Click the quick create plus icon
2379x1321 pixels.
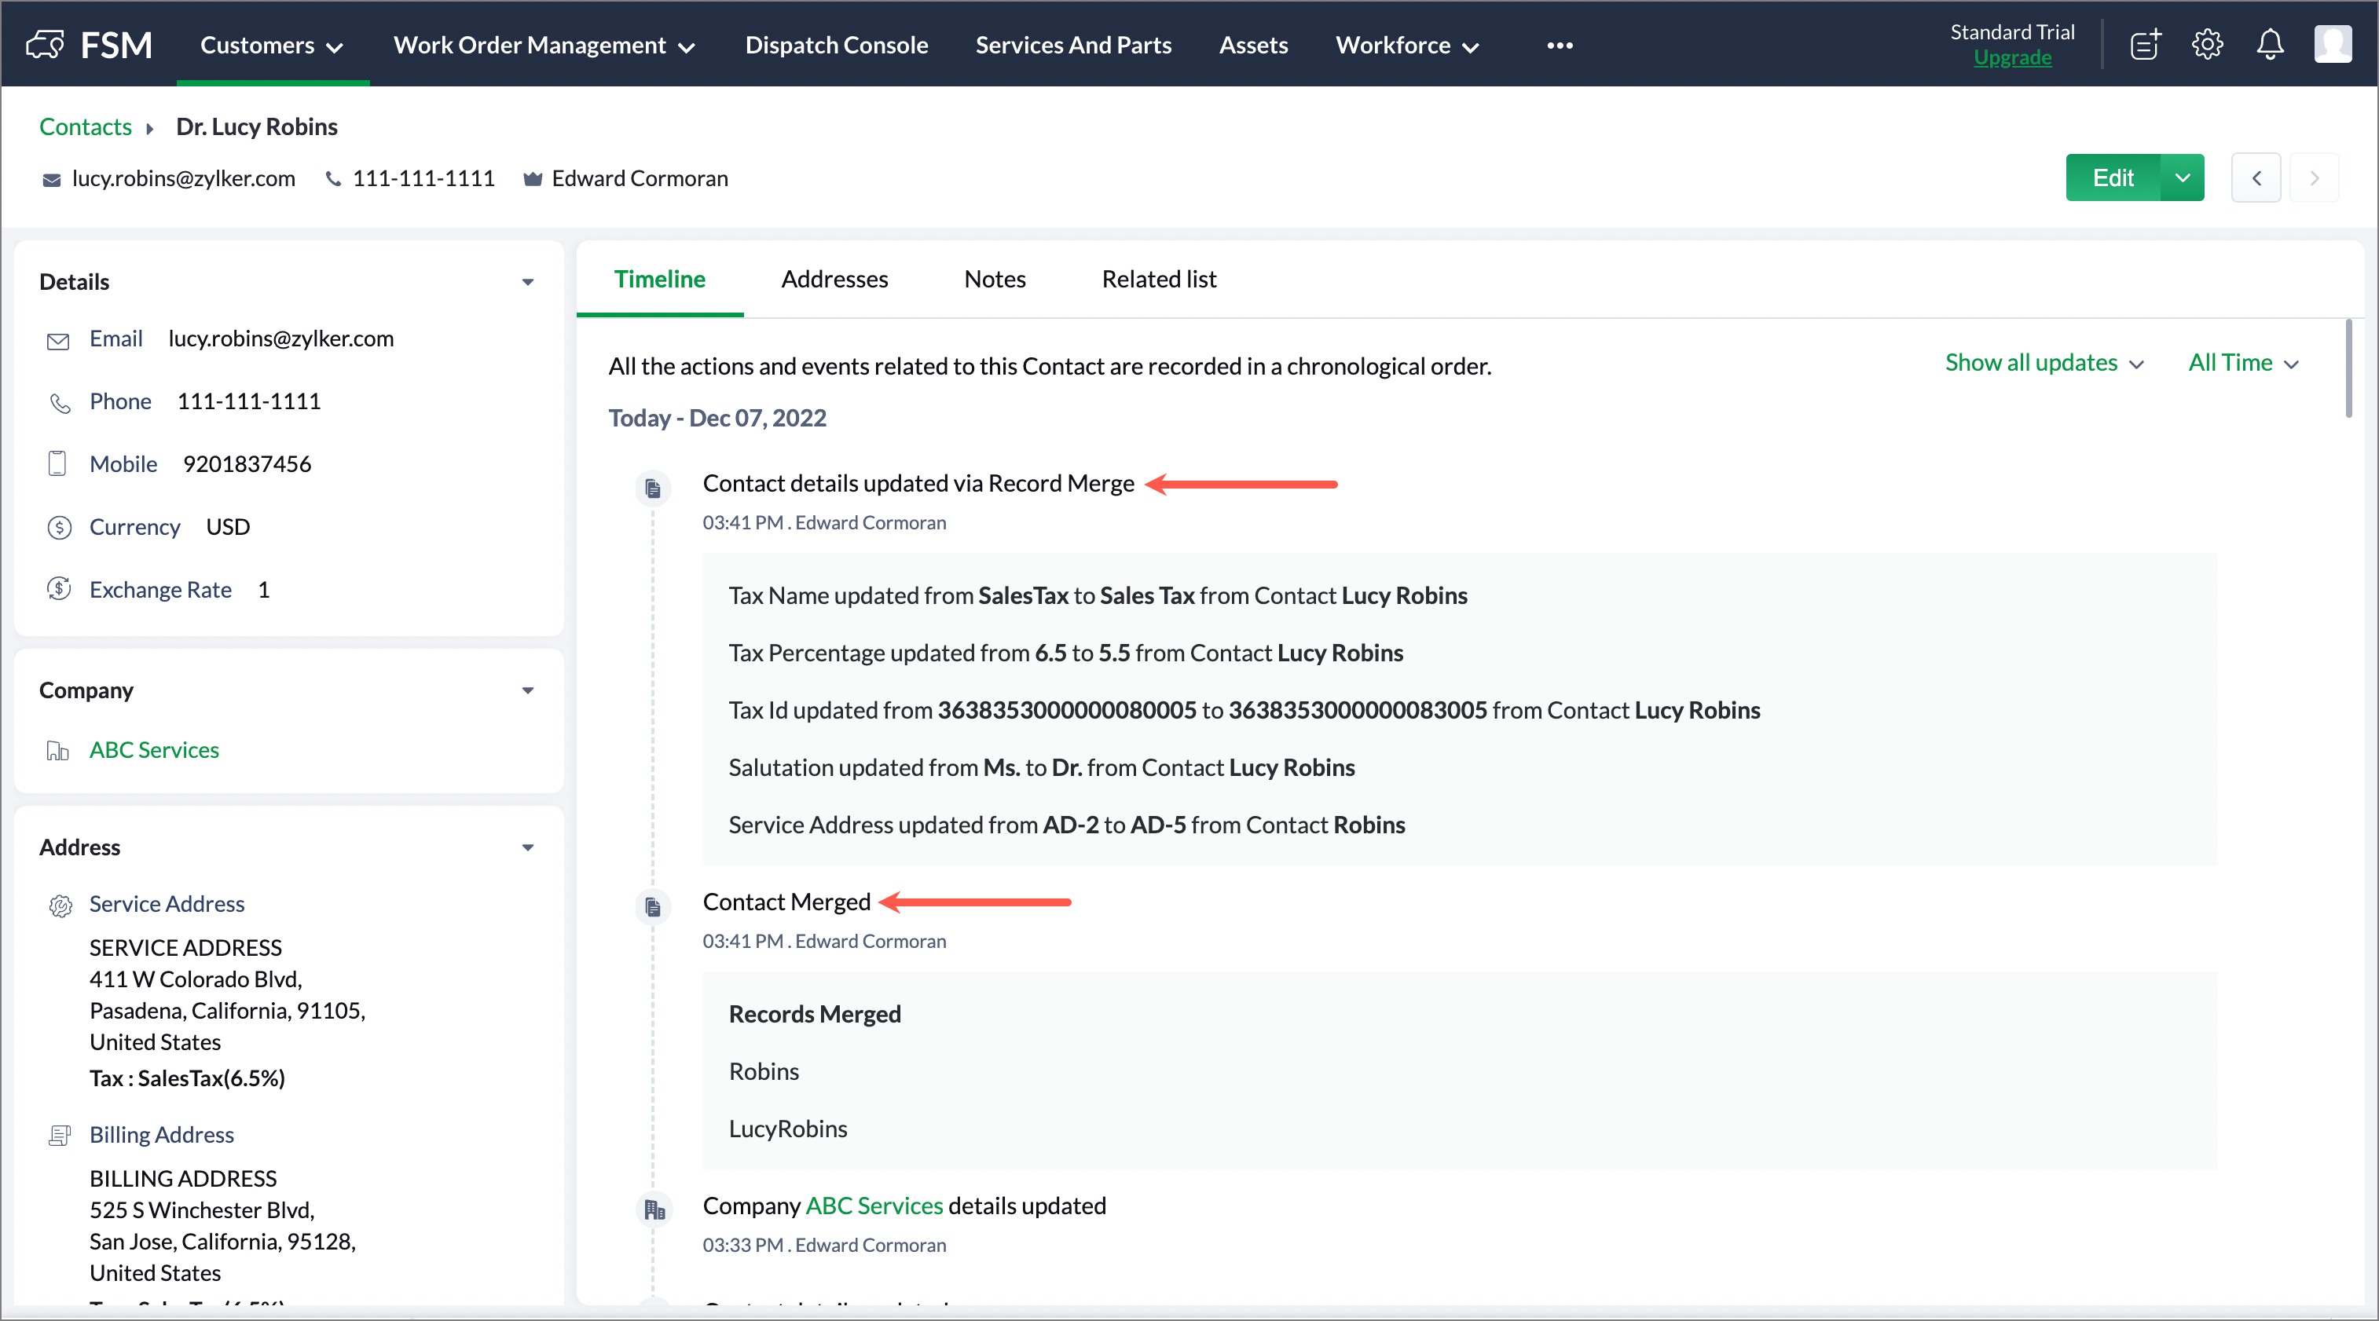(x=2144, y=44)
